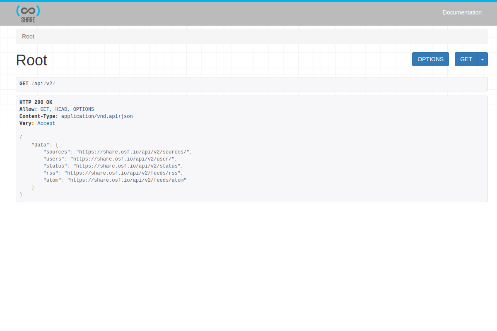Viewport: 497px width, 331px height.
Task: Click the "sources" JSON key
Action: 57,152
